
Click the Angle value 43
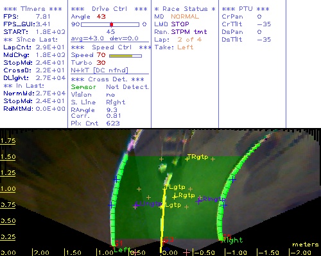[101, 17]
